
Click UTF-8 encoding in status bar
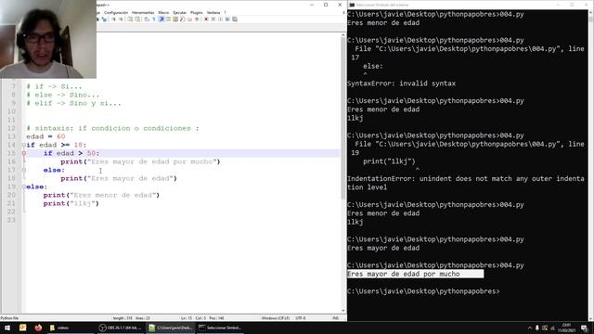pos(301,318)
